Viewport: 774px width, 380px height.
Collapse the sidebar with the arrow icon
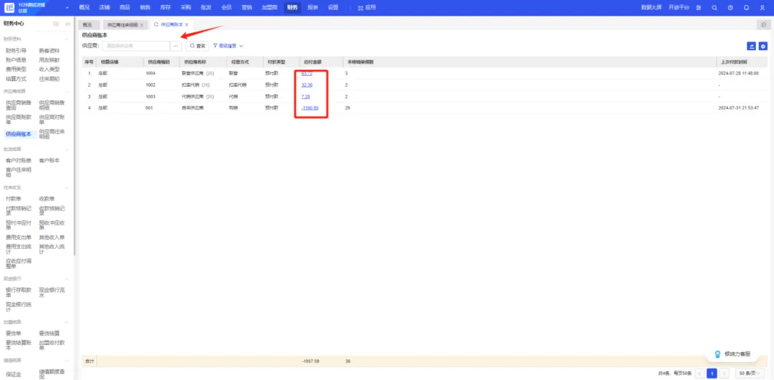[67, 24]
